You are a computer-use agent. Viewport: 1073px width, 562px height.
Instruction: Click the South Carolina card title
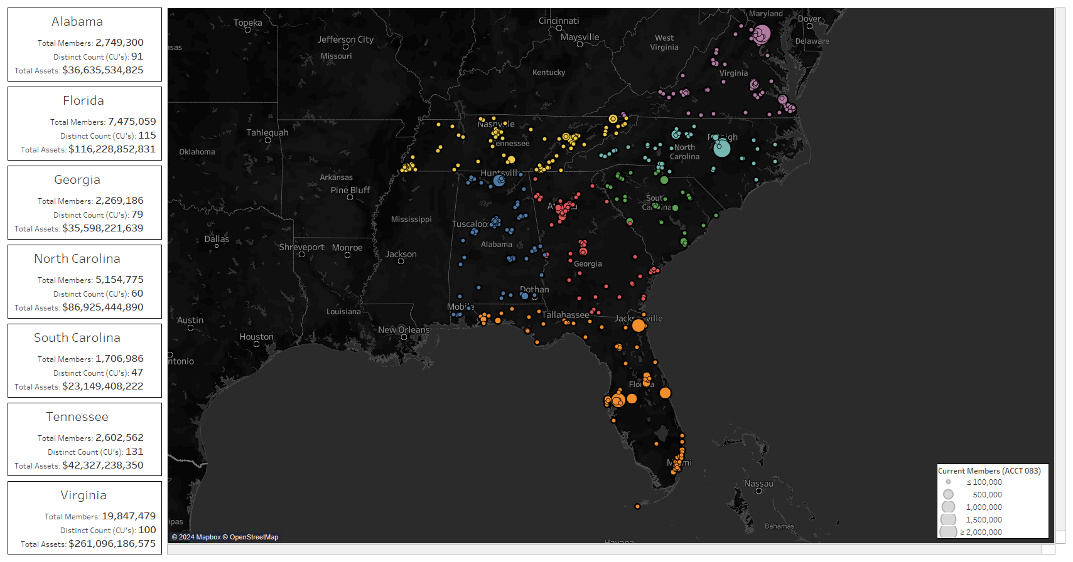[x=77, y=337]
